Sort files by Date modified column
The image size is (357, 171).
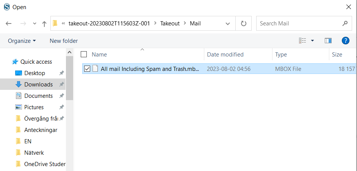[x=225, y=55]
